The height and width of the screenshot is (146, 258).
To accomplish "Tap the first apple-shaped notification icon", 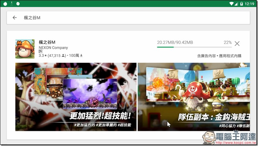I will [x=5, y=4].
